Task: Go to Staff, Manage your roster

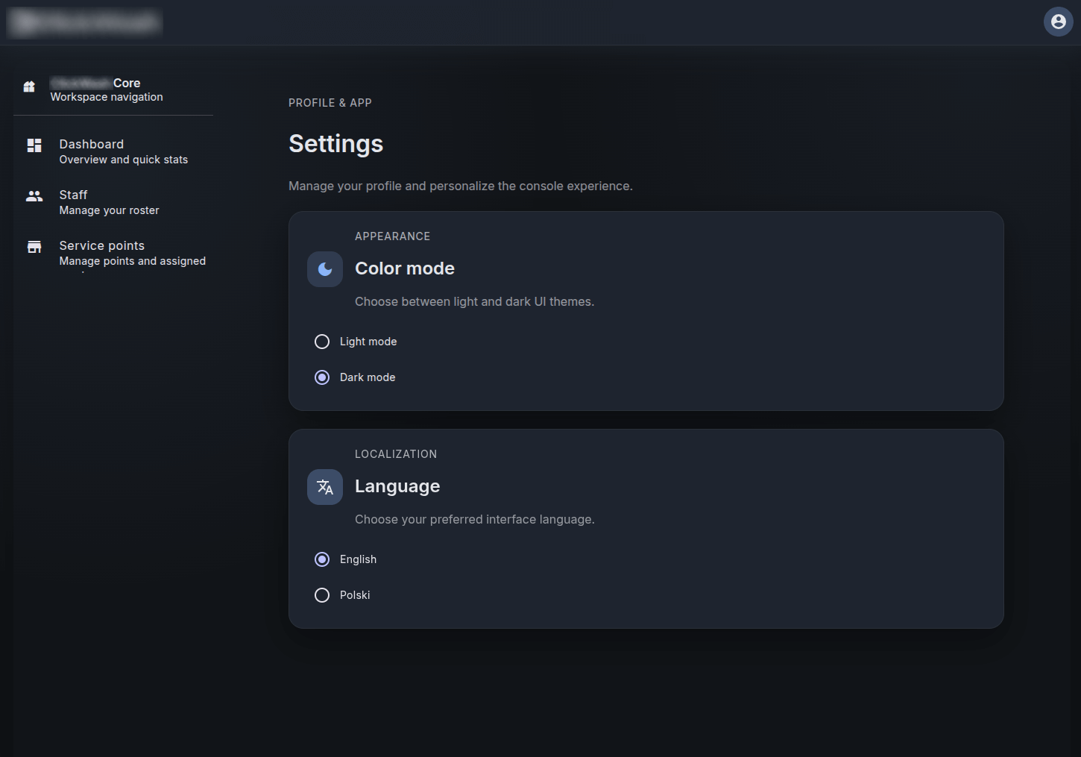Action: pyautogui.click(x=109, y=202)
